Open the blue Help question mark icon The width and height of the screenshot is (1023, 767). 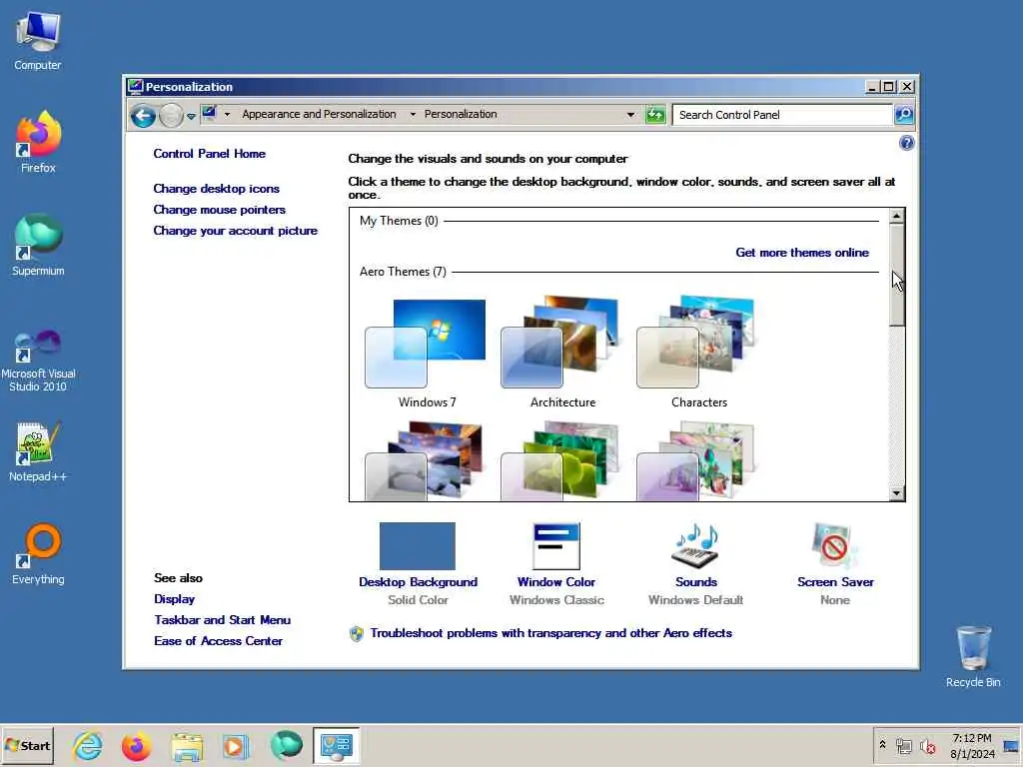coord(906,144)
